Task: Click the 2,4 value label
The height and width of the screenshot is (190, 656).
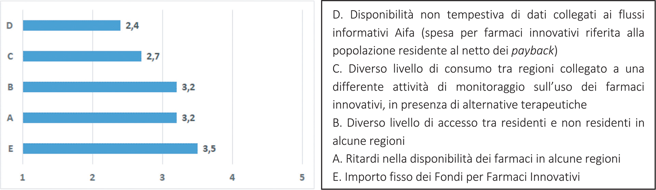Action: (132, 26)
